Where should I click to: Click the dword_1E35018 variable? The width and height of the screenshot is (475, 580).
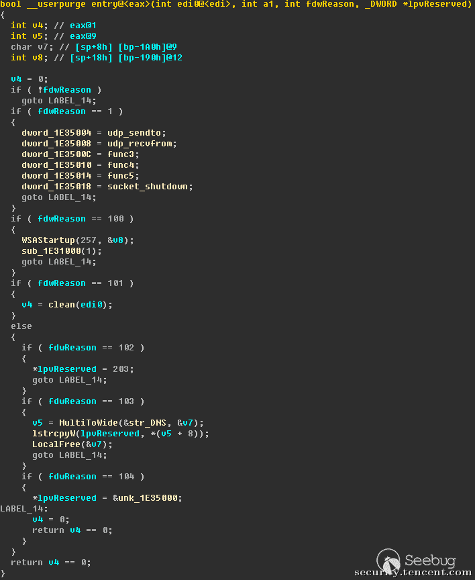tap(56, 187)
